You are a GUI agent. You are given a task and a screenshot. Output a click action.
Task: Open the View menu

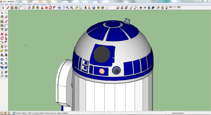[11, 4]
